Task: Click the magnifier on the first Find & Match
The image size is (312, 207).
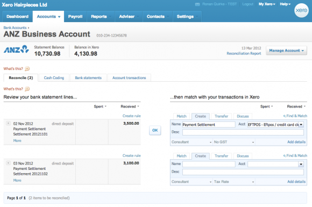Action: [x=285, y=116]
